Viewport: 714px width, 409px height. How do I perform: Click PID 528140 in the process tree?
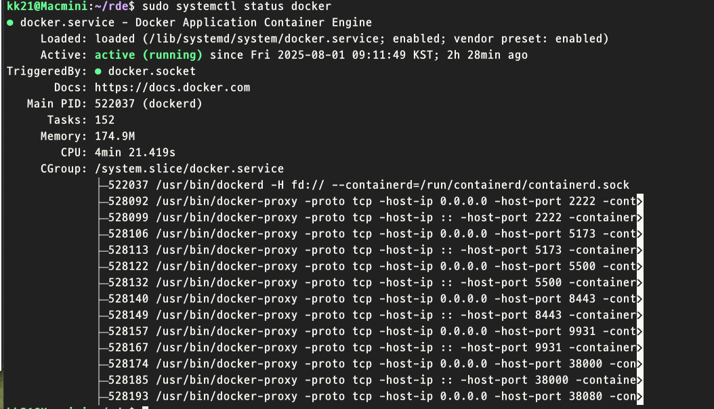[x=129, y=299]
